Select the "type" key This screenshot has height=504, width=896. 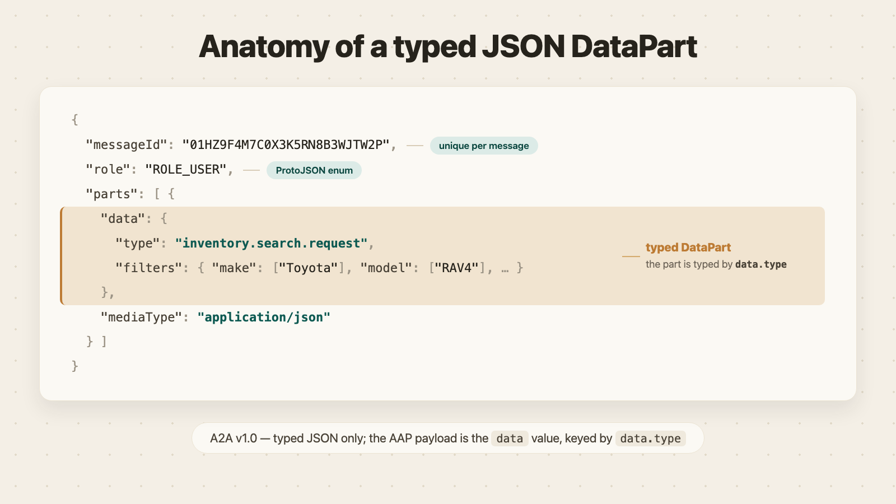point(138,244)
